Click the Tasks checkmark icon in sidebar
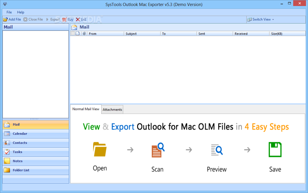 coord(7,152)
